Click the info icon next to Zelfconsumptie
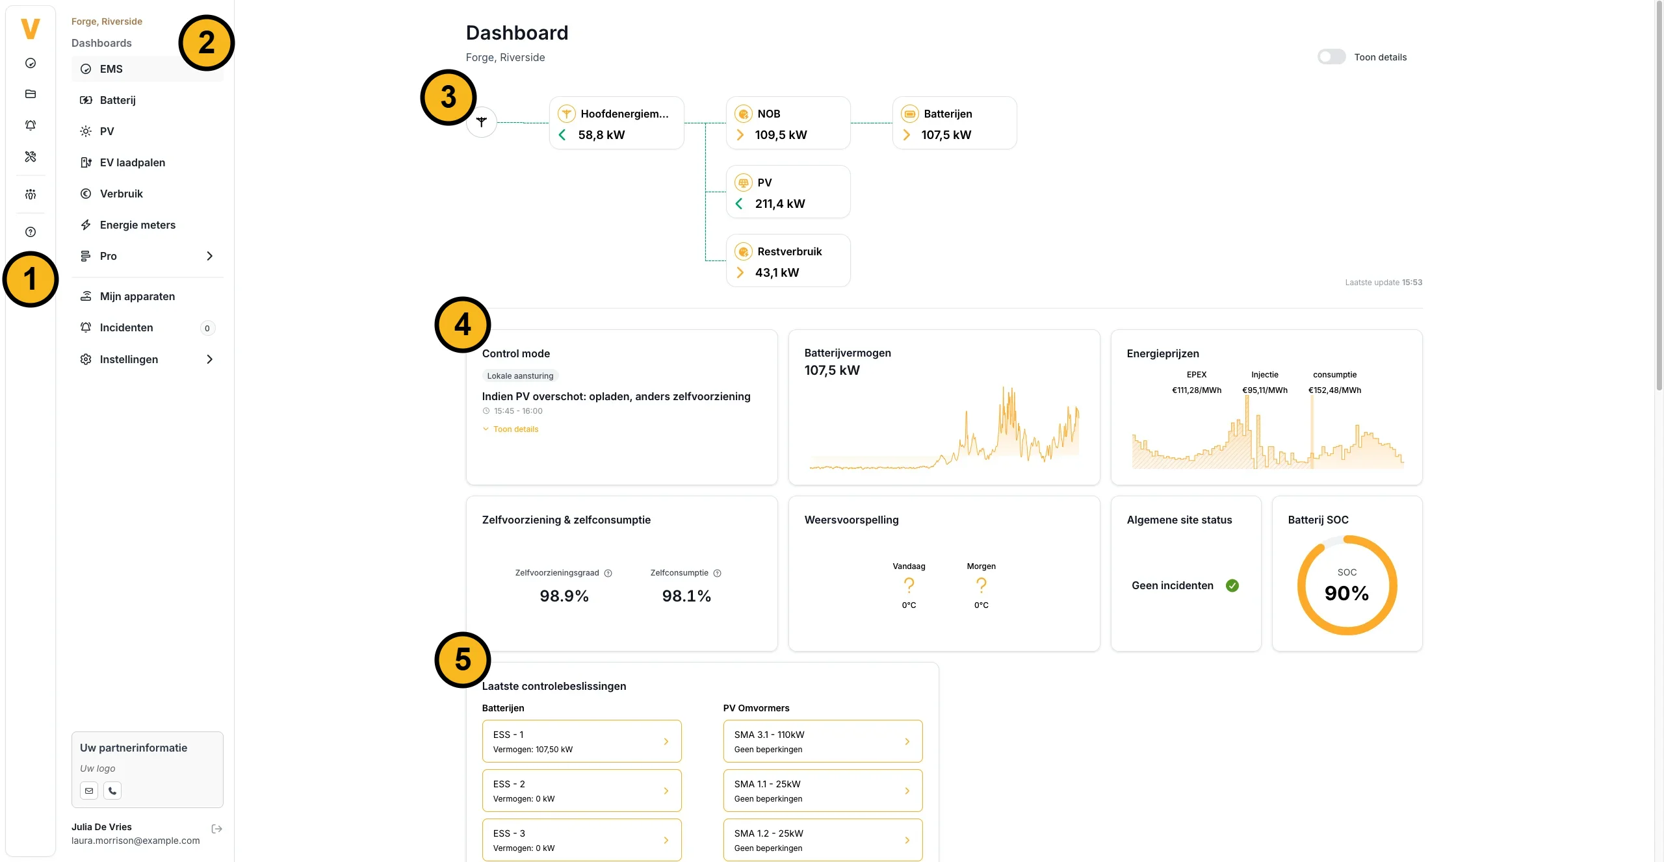The width and height of the screenshot is (1664, 862). [x=718, y=573]
